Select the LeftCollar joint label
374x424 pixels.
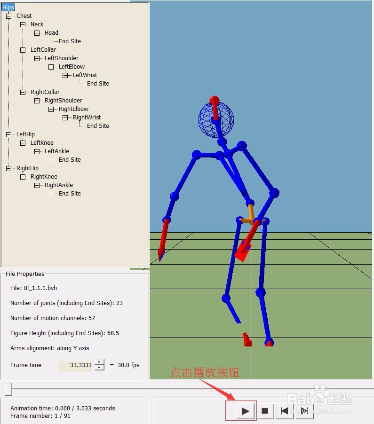tap(43, 50)
